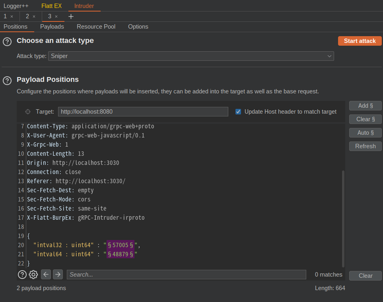This screenshot has width=383, height=302.
Task: Click the target crosshair icon
Action: [28, 112]
